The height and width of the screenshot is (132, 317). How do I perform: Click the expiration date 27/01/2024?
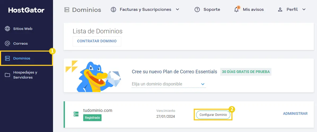(x=166, y=116)
